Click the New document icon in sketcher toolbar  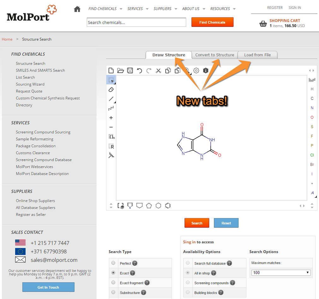[111, 71]
